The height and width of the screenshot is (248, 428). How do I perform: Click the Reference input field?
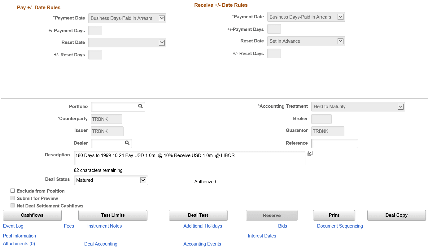(334, 143)
